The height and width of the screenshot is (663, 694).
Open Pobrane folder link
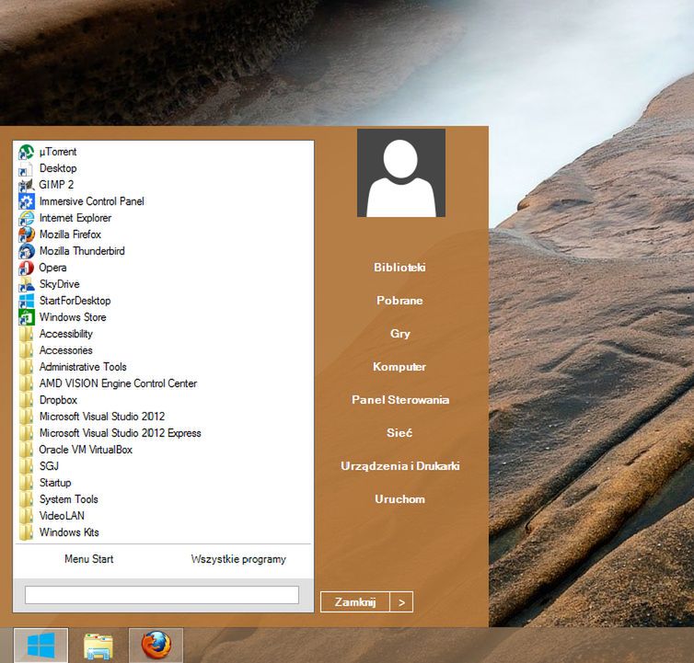399,301
